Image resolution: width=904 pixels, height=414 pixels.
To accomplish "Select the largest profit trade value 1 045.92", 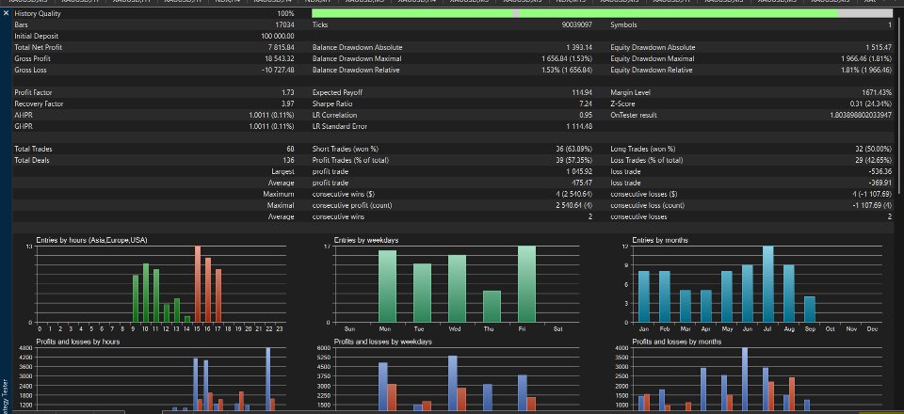I will pos(579,171).
